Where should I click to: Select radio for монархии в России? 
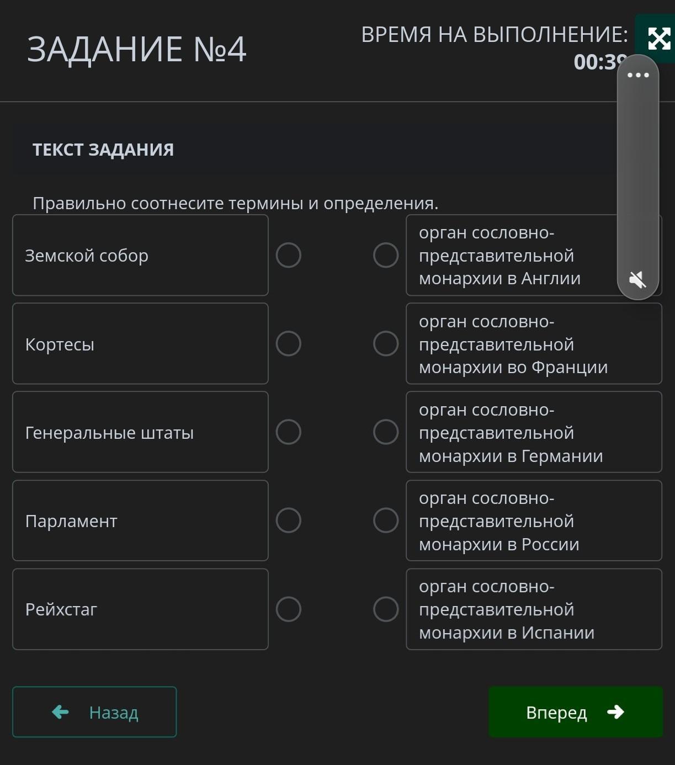click(x=386, y=520)
